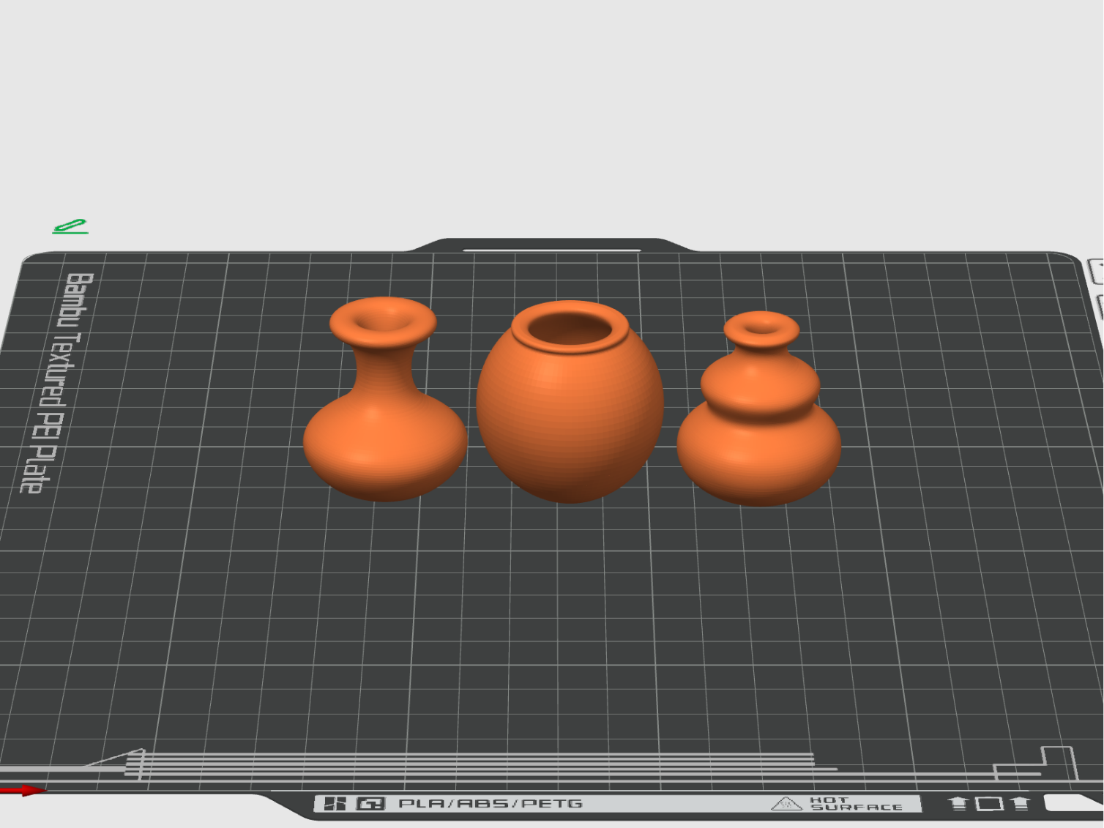The image size is (1104, 828).
Task: Click the top plate-side icon at right edge
Action: coord(1096,271)
